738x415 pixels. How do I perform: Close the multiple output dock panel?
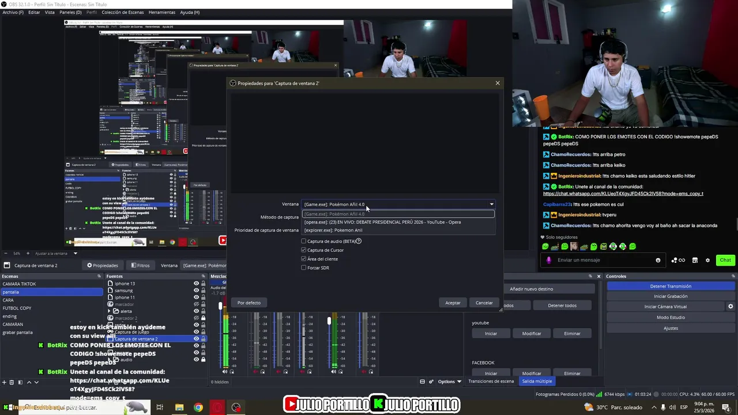598,276
